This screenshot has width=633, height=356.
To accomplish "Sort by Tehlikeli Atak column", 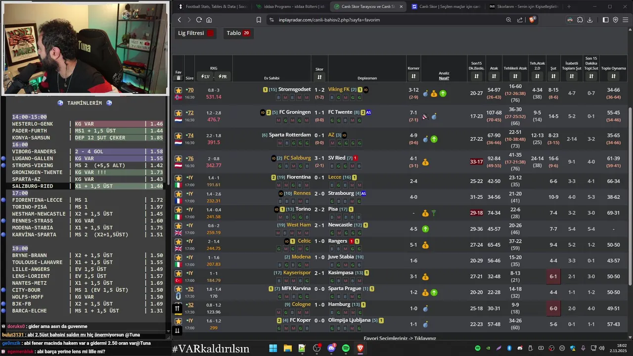I will point(515,76).
